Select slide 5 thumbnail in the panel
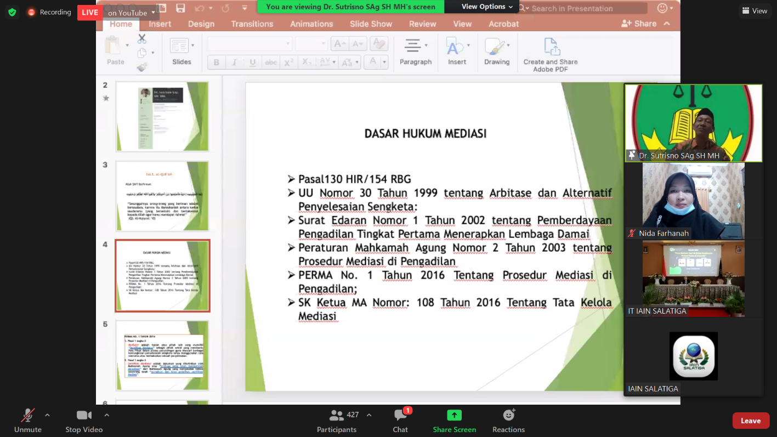Viewport: 777px width, 437px height. pos(162,355)
